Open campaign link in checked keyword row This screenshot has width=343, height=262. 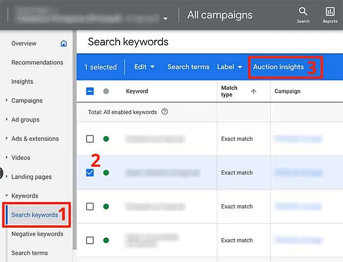coord(298,173)
